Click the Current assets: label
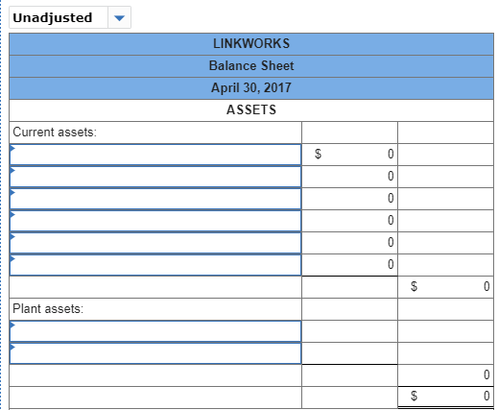The image size is (498, 410). [x=55, y=133]
